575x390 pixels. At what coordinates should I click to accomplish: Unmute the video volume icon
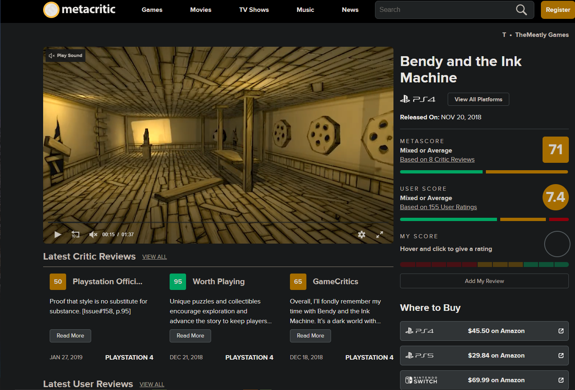pos(93,235)
